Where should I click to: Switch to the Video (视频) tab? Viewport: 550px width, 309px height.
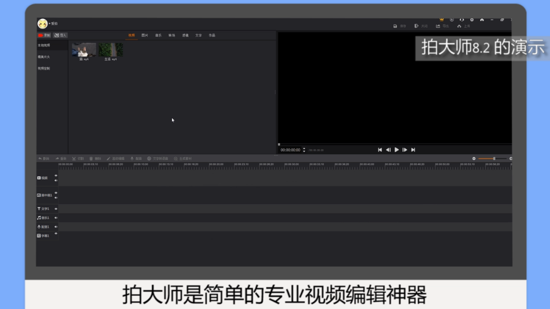point(131,35)
